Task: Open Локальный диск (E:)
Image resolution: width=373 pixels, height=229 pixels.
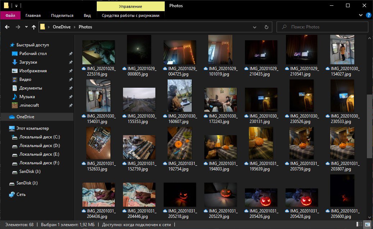Action: pos(39,154)
